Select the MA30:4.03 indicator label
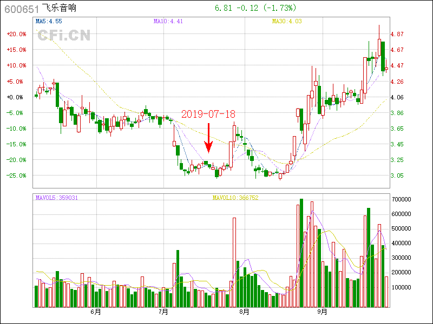This screenshot has height=324, width=433. [x=287, y=21]
